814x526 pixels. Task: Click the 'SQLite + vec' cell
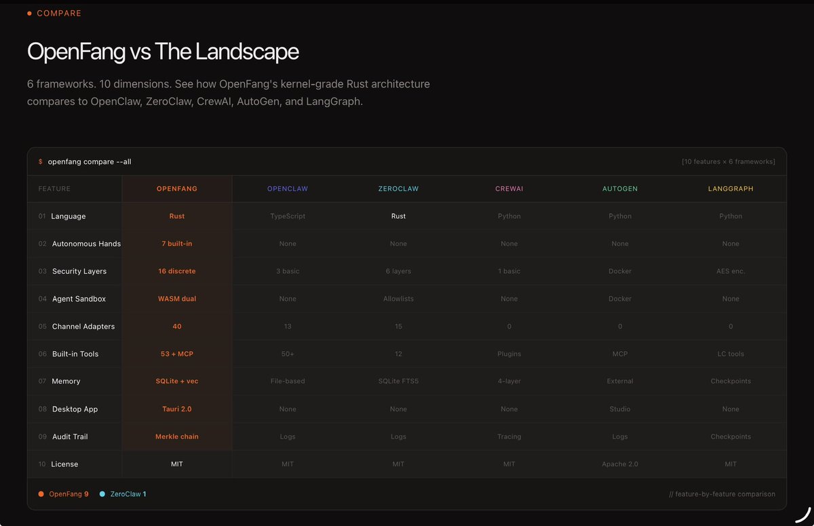pyautogui.click(x=177, y=381)
